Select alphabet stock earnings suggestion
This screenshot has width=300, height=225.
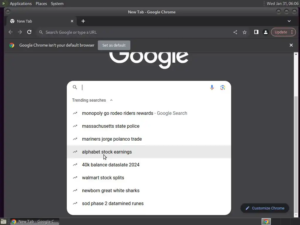pyautogui.click(x=149, y=152)
